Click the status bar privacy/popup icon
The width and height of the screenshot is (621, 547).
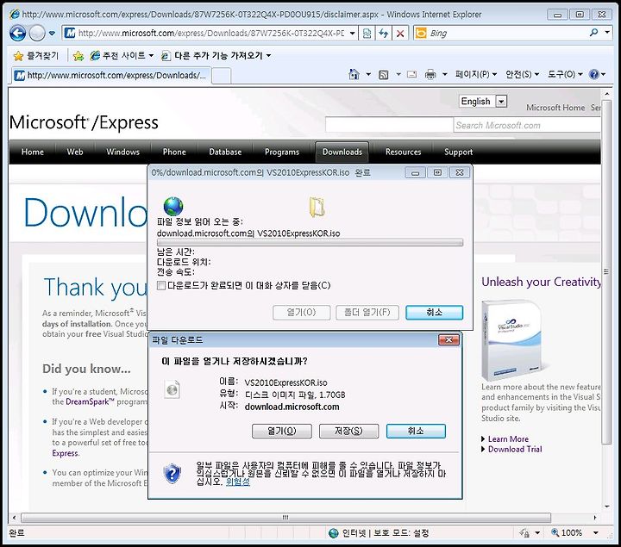[524, 533]
